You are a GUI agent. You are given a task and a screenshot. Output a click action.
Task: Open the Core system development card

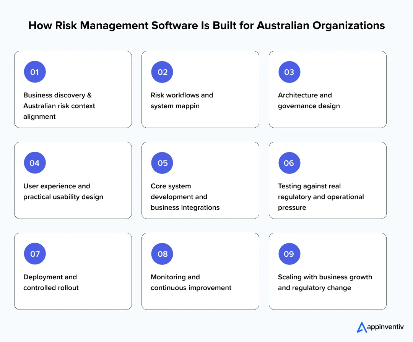pyautogui.click(x=200, y=180)
